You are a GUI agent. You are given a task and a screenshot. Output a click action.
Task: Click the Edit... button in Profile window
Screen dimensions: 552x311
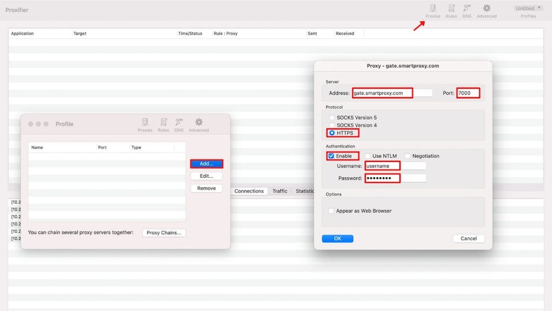(x=206, y=176)
